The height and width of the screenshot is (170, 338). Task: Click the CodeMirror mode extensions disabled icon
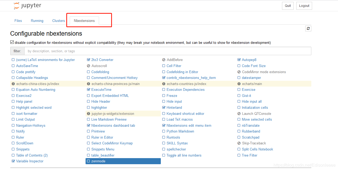(x=239, y=72)
